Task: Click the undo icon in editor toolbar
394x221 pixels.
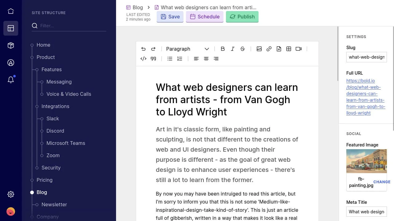Action: (143, 49)
